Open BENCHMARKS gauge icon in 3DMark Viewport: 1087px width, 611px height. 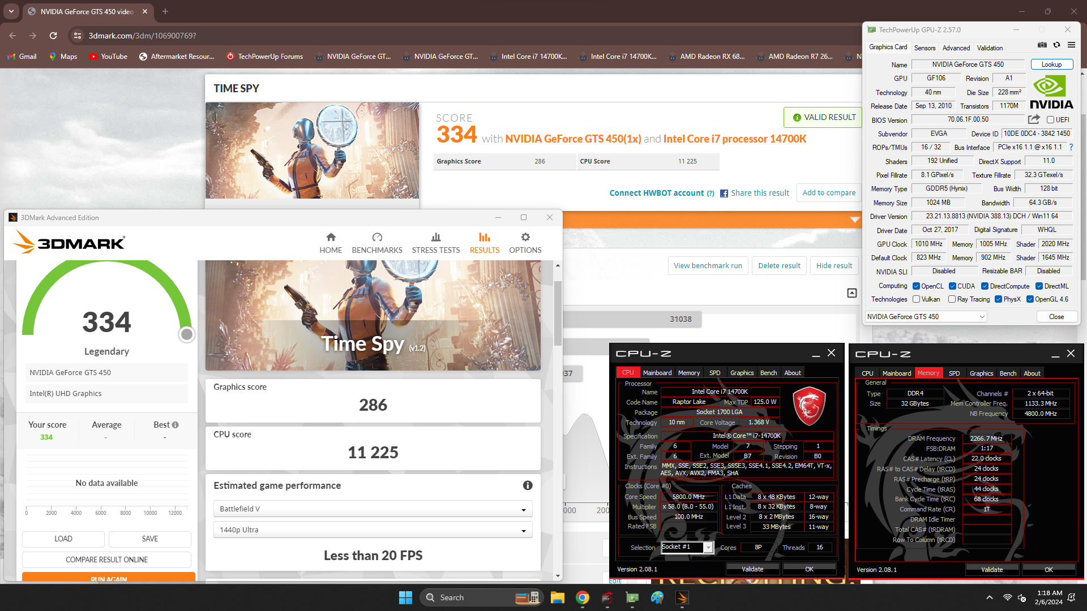pyautogui.click(x=377, y=237)
